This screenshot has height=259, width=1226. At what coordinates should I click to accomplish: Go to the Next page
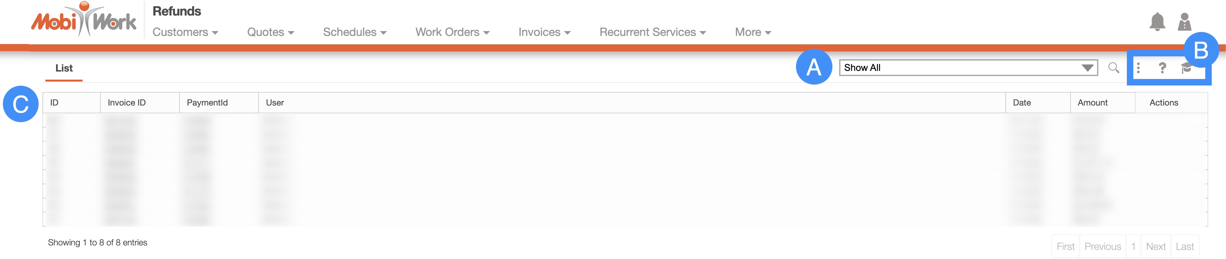point(1155,247)
